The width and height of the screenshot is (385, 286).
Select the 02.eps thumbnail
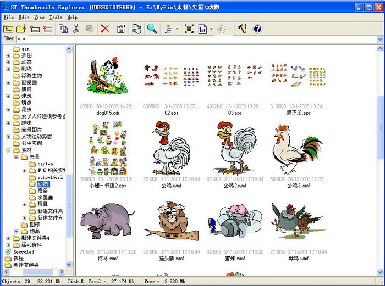[172, 76]
